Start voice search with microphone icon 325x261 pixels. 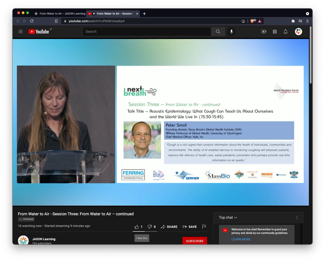pyautogui.click(x=231, y=32)
